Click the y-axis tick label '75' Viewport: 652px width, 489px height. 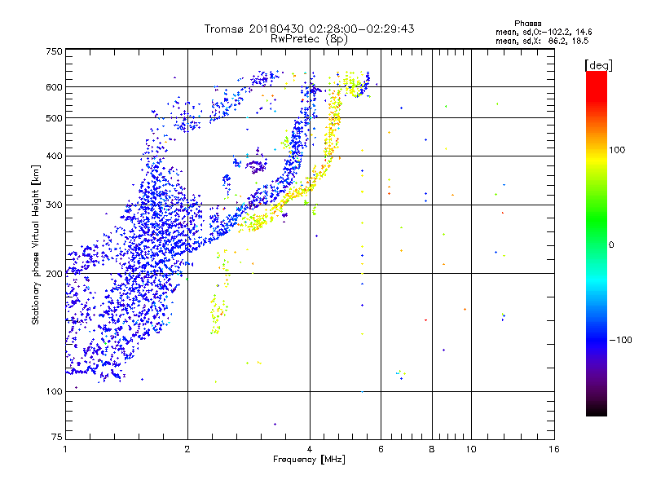[57, 437]
